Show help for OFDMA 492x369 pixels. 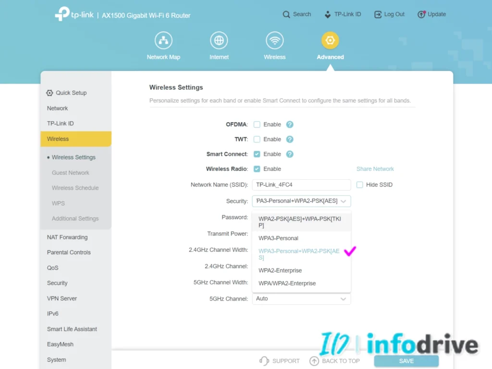click(290, 124)
